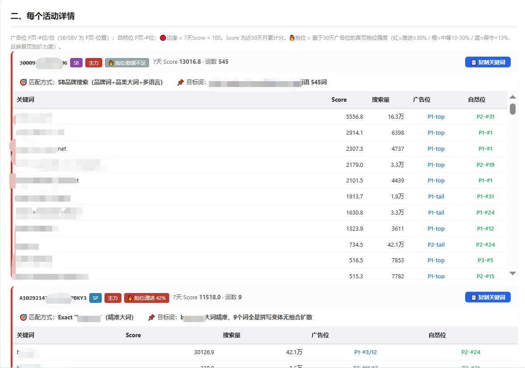Screen dimensions: 525x368
Task: Click the 关键词 header in first table
Action: (x=25, y=100)
